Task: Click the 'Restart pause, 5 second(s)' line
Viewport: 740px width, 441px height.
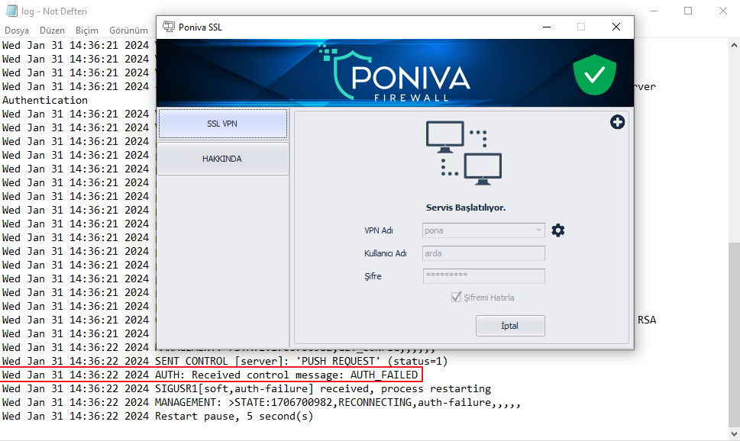Action: 157,416
